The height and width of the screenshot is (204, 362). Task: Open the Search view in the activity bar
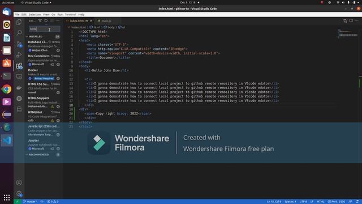tap(19, 33)
